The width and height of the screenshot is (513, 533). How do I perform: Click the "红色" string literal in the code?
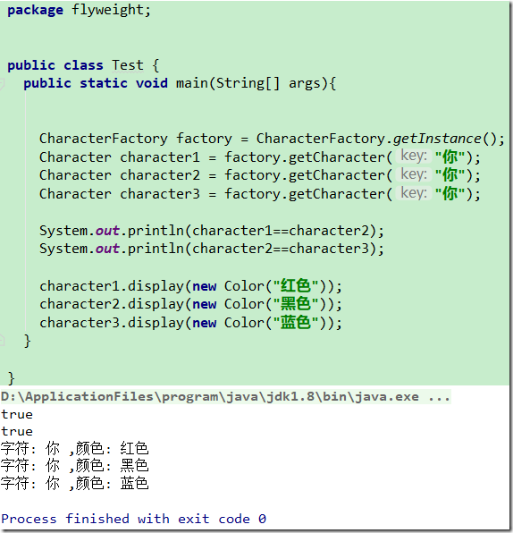click(x=296, y=286)
